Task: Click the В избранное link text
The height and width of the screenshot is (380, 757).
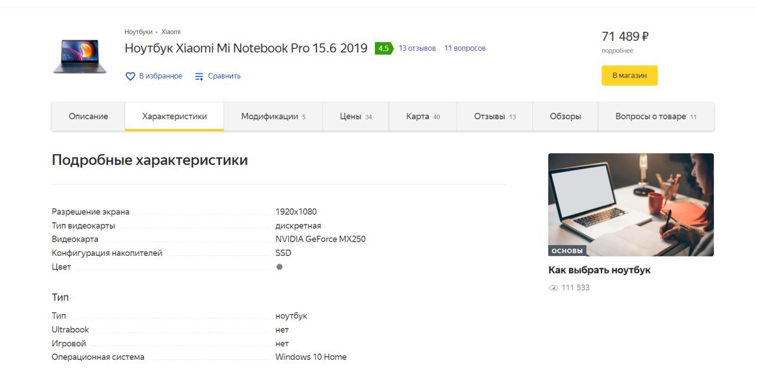Action: tap(161, 76)
